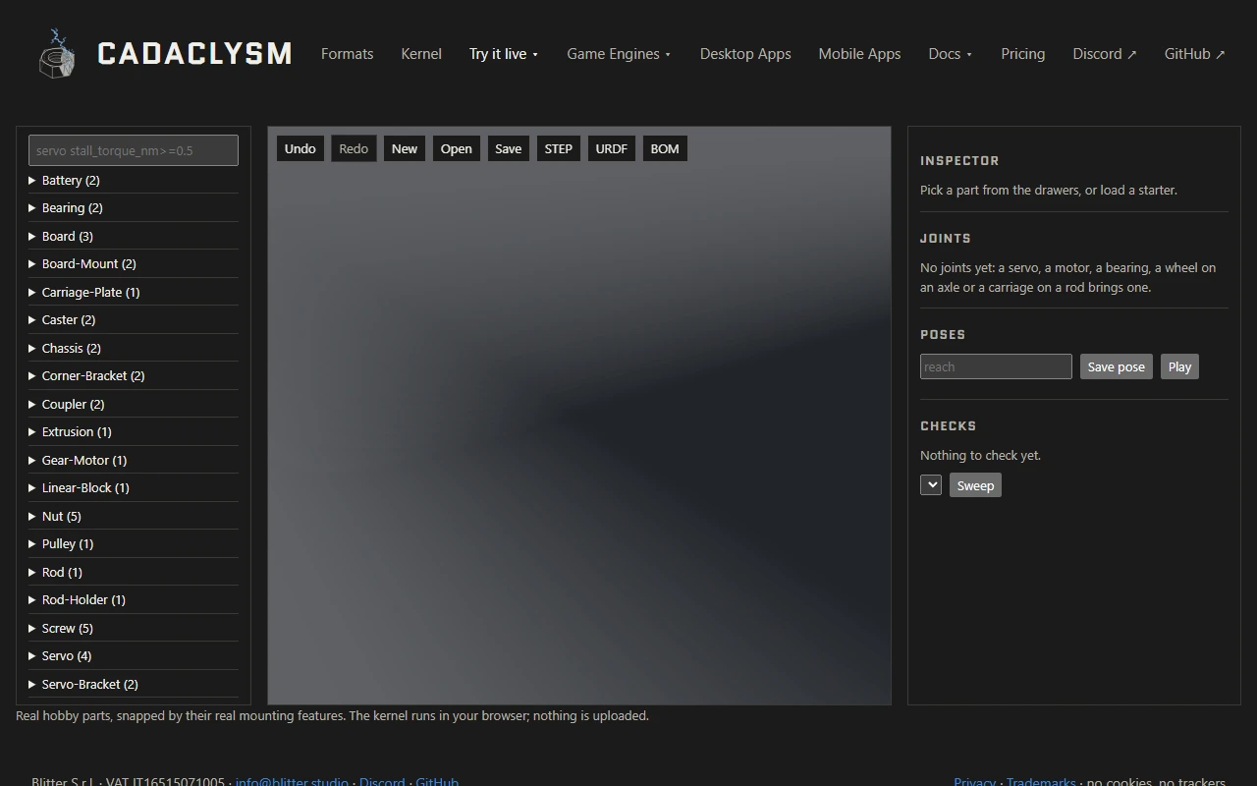Export the URDF file
Viewport: 1257px width, 786px height.
(612, 149)
